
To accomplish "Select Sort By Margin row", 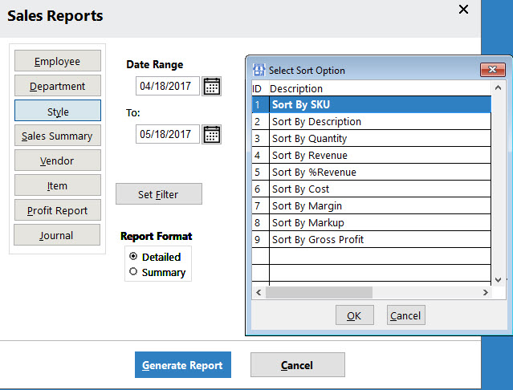I will pos(372,206).
